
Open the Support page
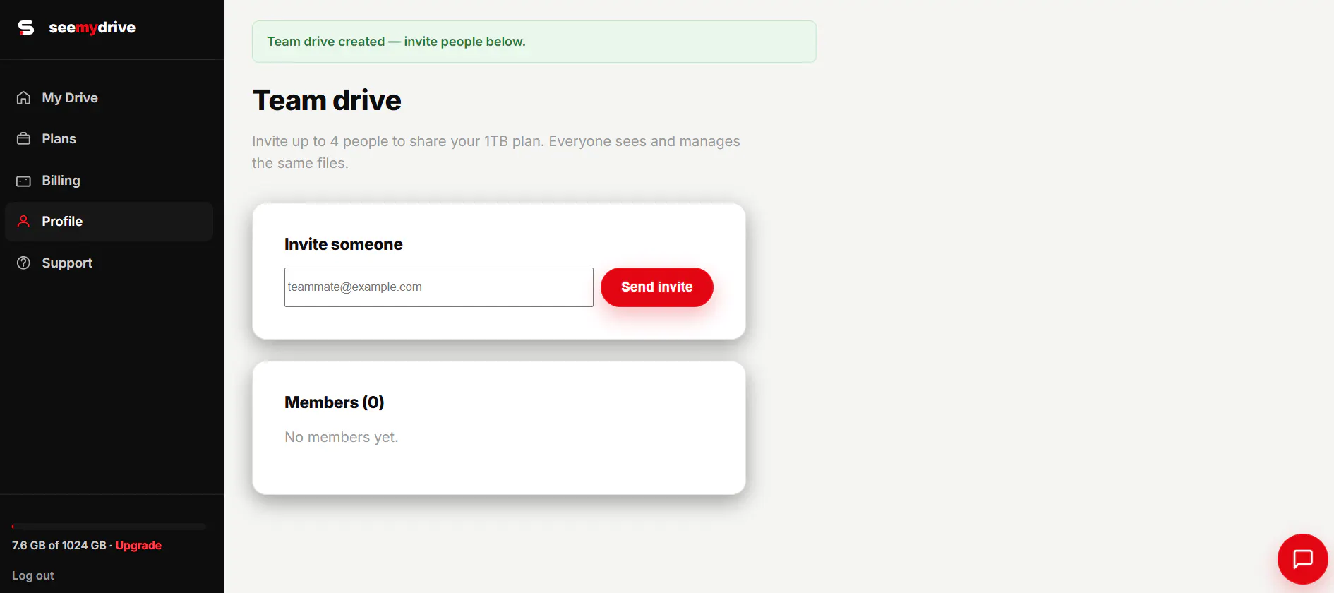click(x=109, y=263)
